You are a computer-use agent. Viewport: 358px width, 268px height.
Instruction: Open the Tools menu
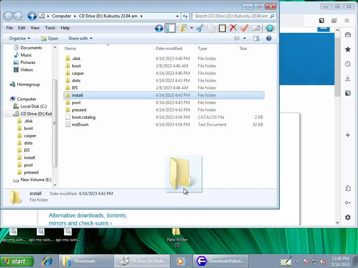click(50, 28)
